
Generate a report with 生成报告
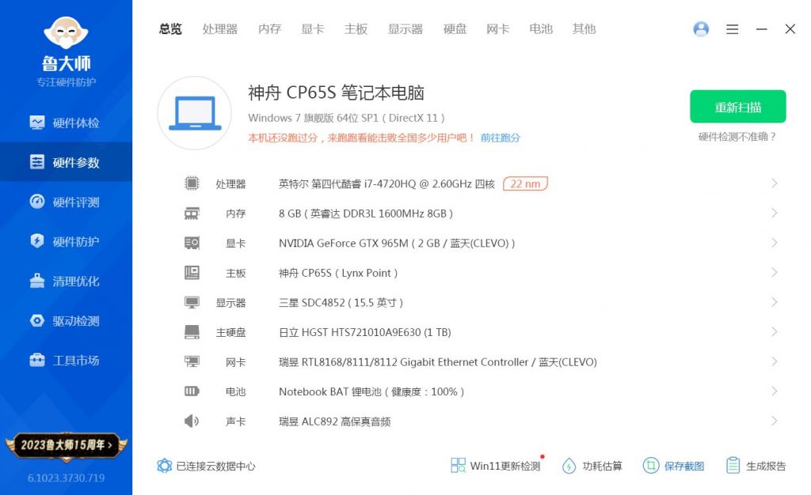[756, 466]
